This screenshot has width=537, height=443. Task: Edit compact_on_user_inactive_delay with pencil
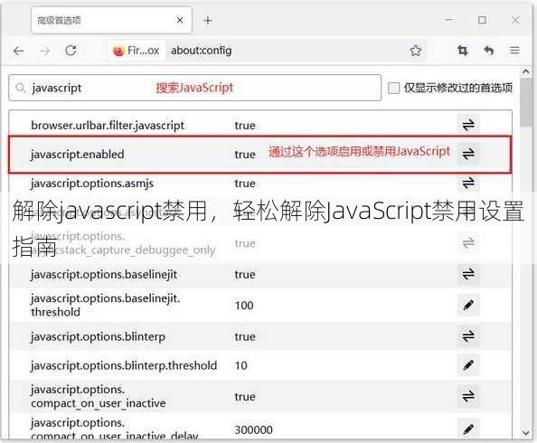(468, 429)
